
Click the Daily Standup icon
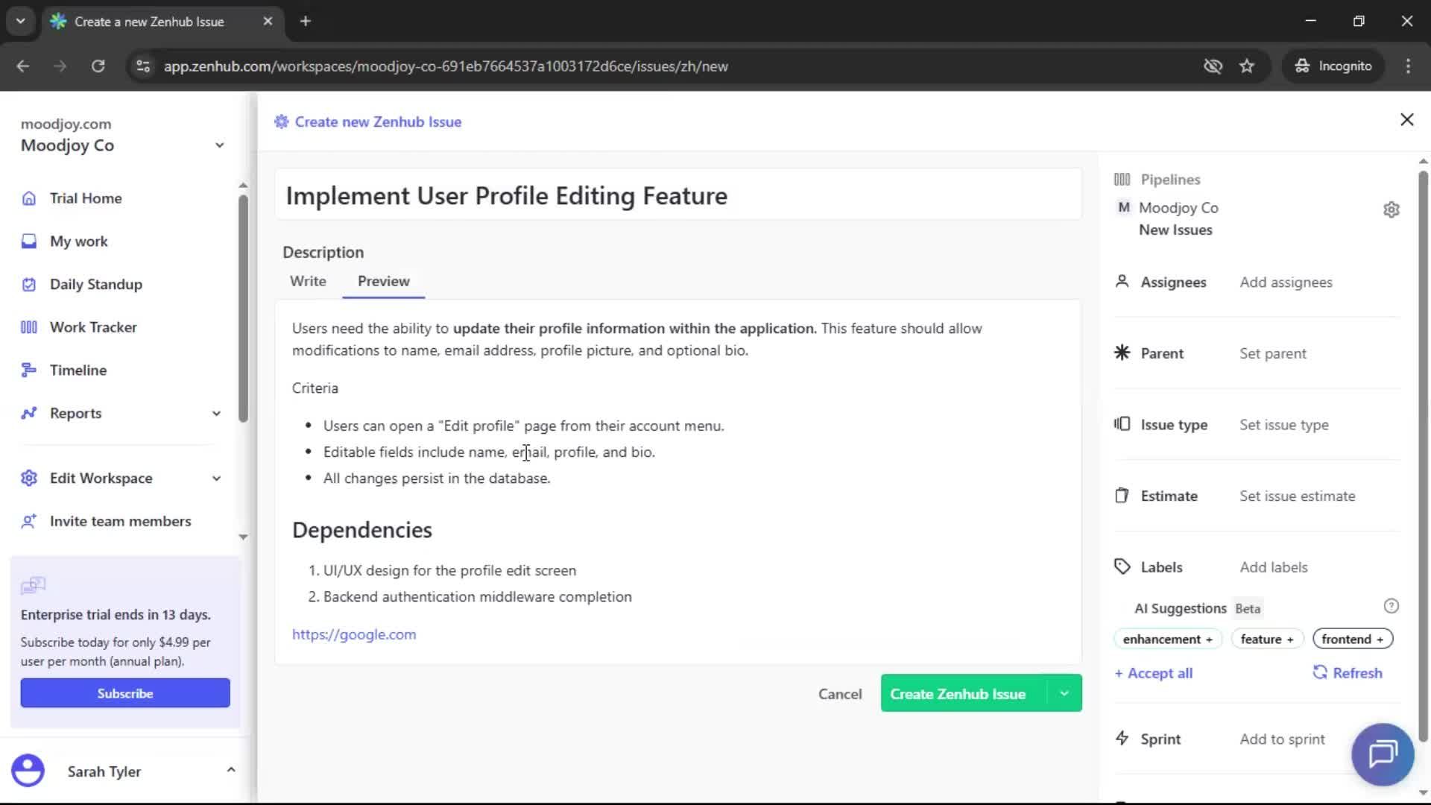[x=28, y=284]
